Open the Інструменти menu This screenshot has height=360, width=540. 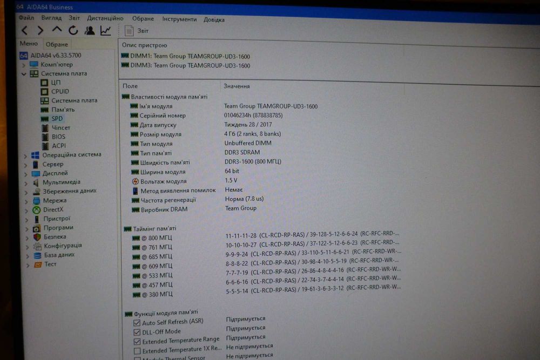[x=179, y=19]
